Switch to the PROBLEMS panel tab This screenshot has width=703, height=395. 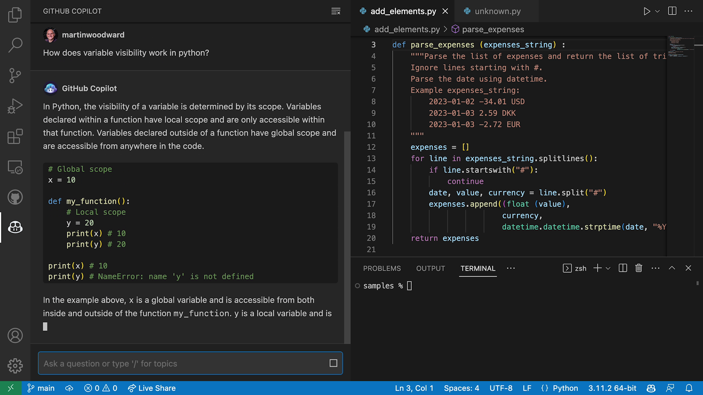pos(382,268)
